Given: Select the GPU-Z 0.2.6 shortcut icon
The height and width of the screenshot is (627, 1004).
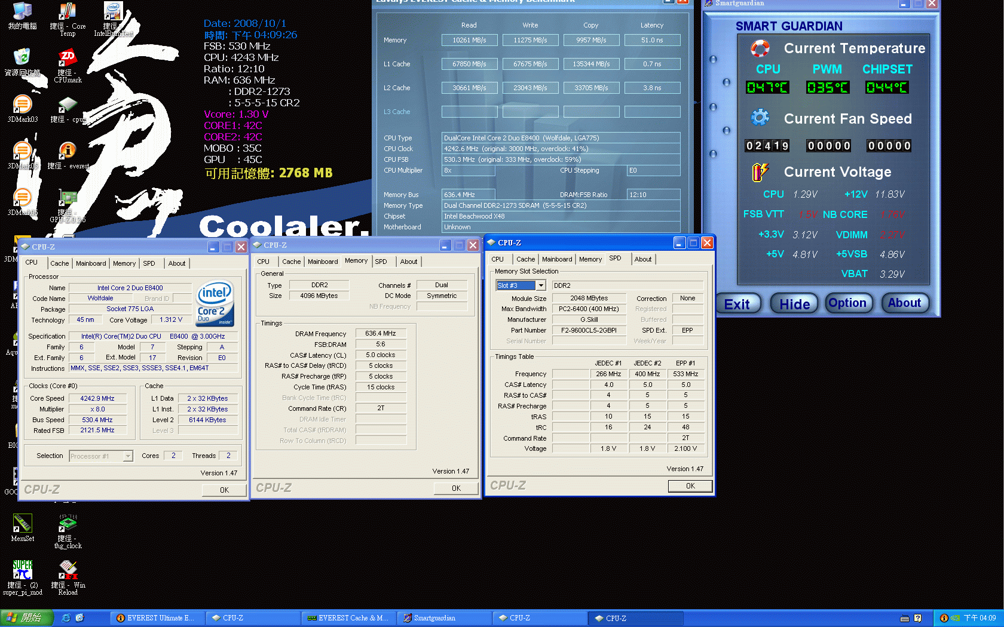Looking at the screenshot, I should (68, 206).
